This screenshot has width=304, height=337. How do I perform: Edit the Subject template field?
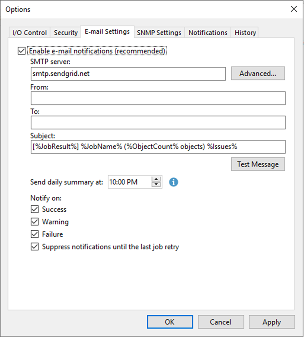tap(158, 147)
